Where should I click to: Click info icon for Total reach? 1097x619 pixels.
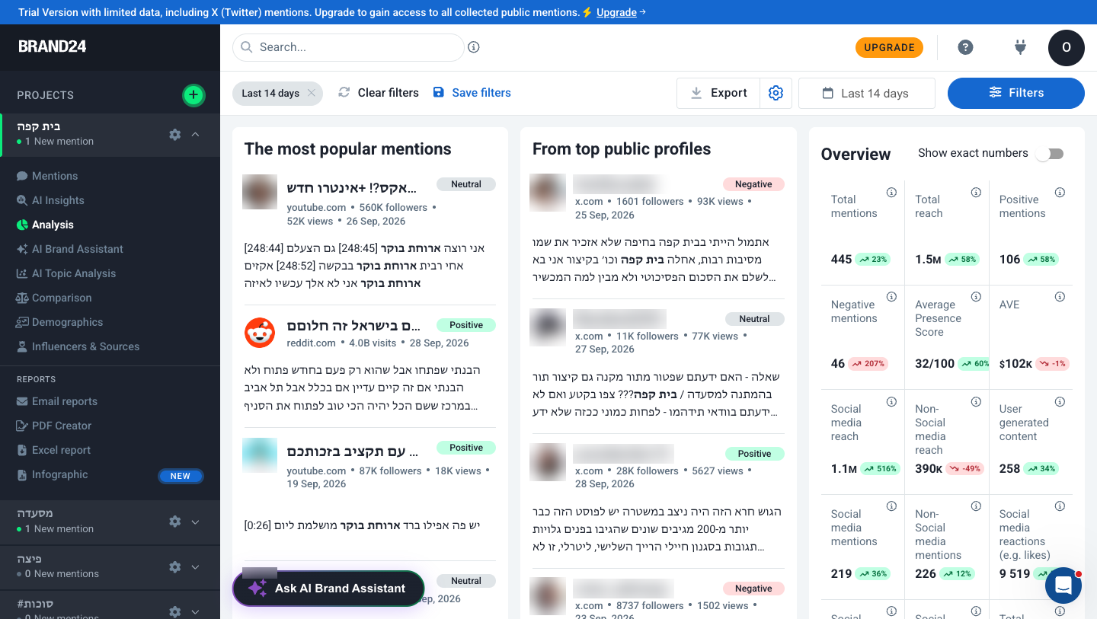(976, 193)
